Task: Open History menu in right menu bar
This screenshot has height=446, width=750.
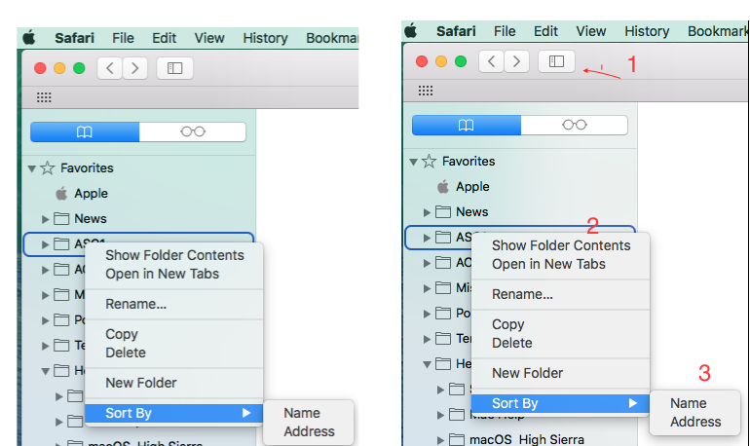Action: (647, 31)
